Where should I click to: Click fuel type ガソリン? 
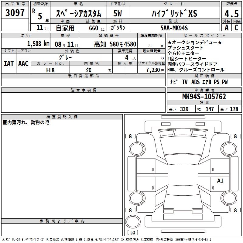(118, 28)
